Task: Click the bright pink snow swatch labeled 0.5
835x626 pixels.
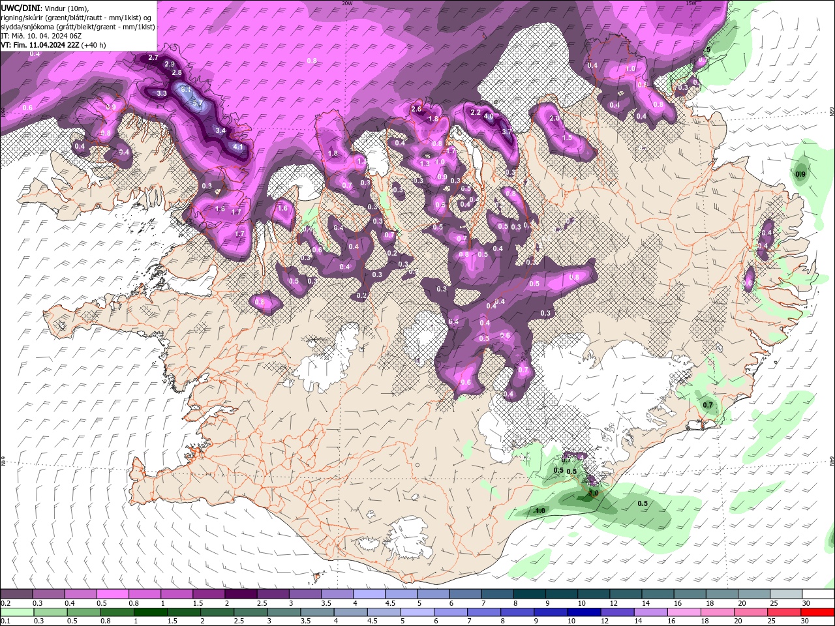Action: point(112,594)
